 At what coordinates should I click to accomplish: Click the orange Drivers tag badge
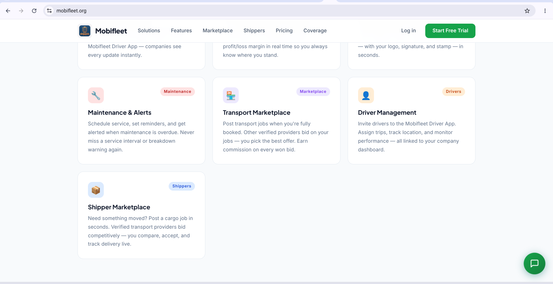[454, 92]
